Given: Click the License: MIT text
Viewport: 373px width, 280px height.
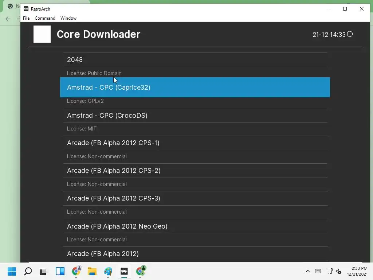Looking at the screenshot, I should click(82, 129).
